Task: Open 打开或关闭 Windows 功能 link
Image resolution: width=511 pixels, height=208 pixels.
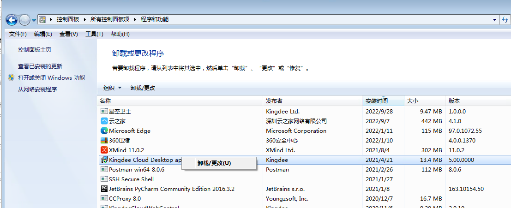Action: 52,78
